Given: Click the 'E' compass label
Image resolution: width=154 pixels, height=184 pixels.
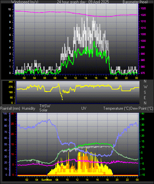Looking at the screenshot, I should tap(145, 97).
